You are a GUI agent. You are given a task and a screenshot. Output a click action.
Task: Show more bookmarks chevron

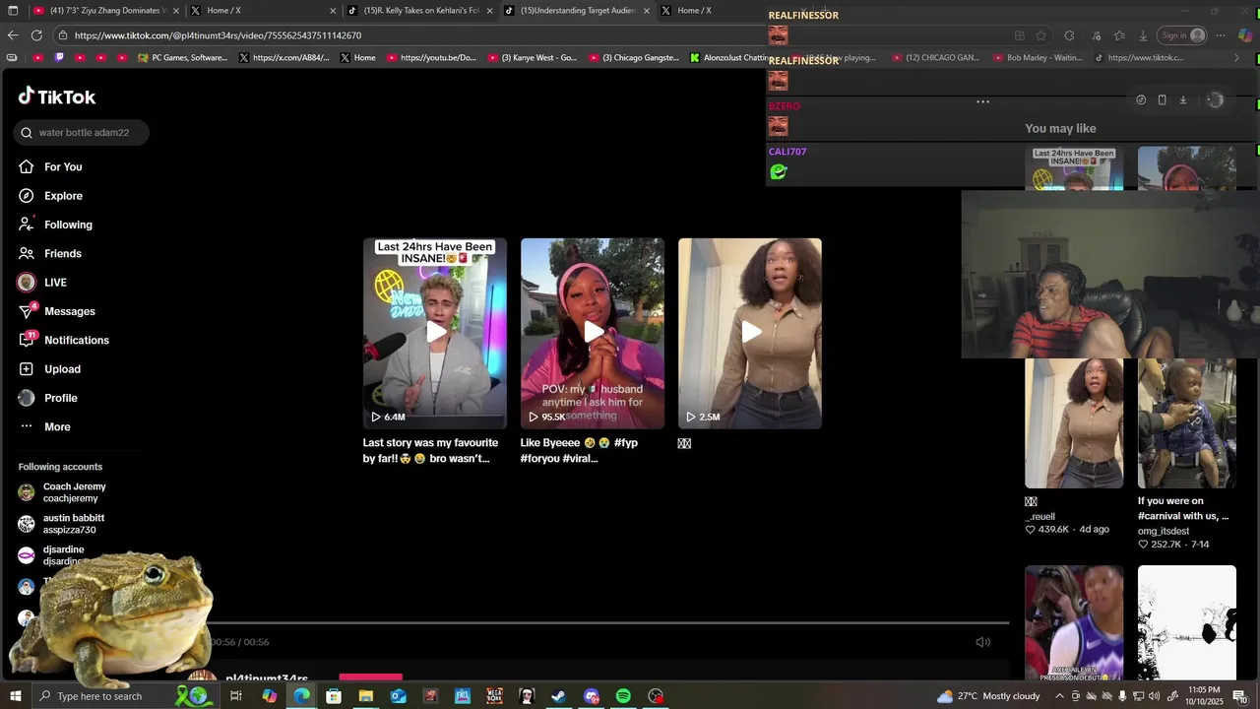[x=1237, y=58]
